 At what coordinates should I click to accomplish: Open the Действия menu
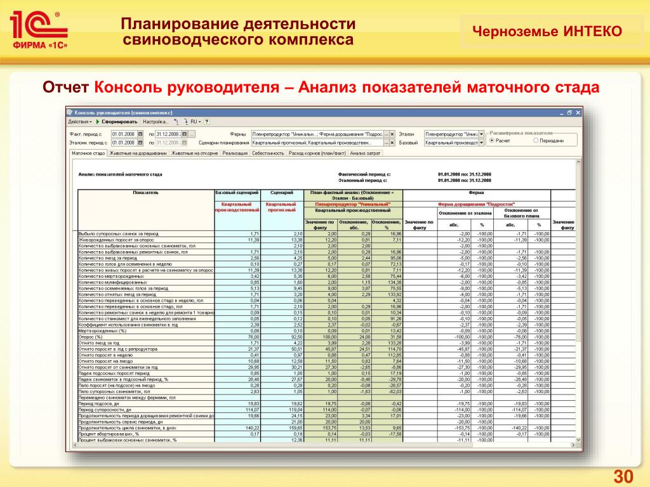point(79,122)
